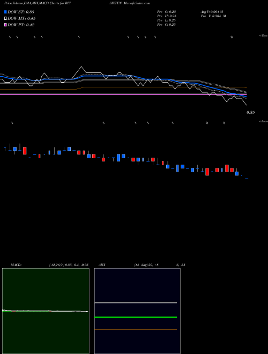268x354 pixels.
Task: Click the magenta DOW PT legend swatch
Action: pyautogui.click(x=5, y=25)
